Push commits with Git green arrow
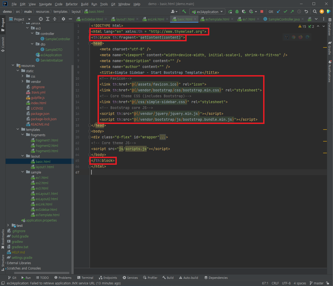Viewport: 333px width, 286px height. (292, 11)
